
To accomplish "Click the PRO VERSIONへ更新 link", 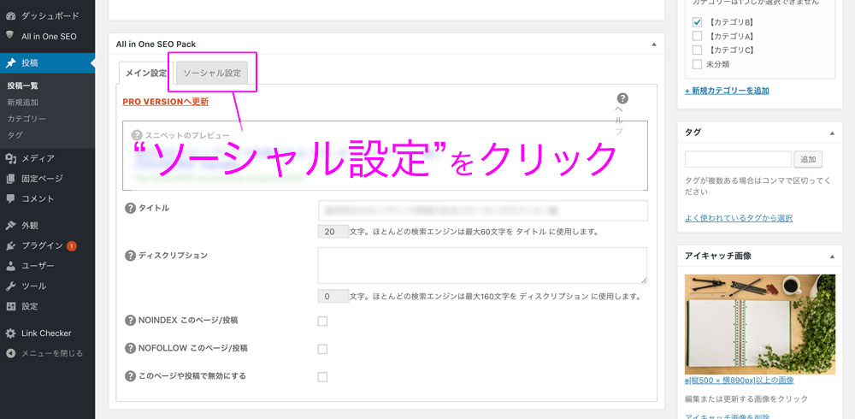I will click(x=165, y=102).
